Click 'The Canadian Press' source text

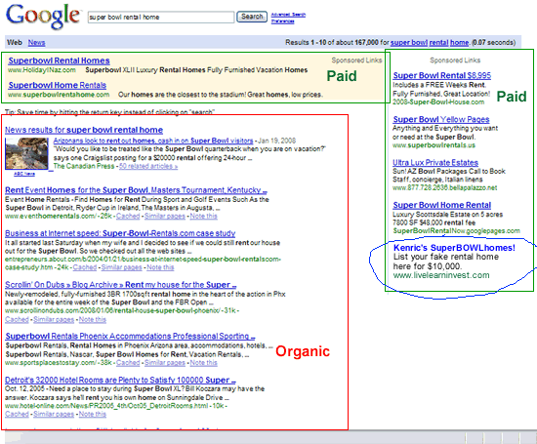click(x=84, y=166)
